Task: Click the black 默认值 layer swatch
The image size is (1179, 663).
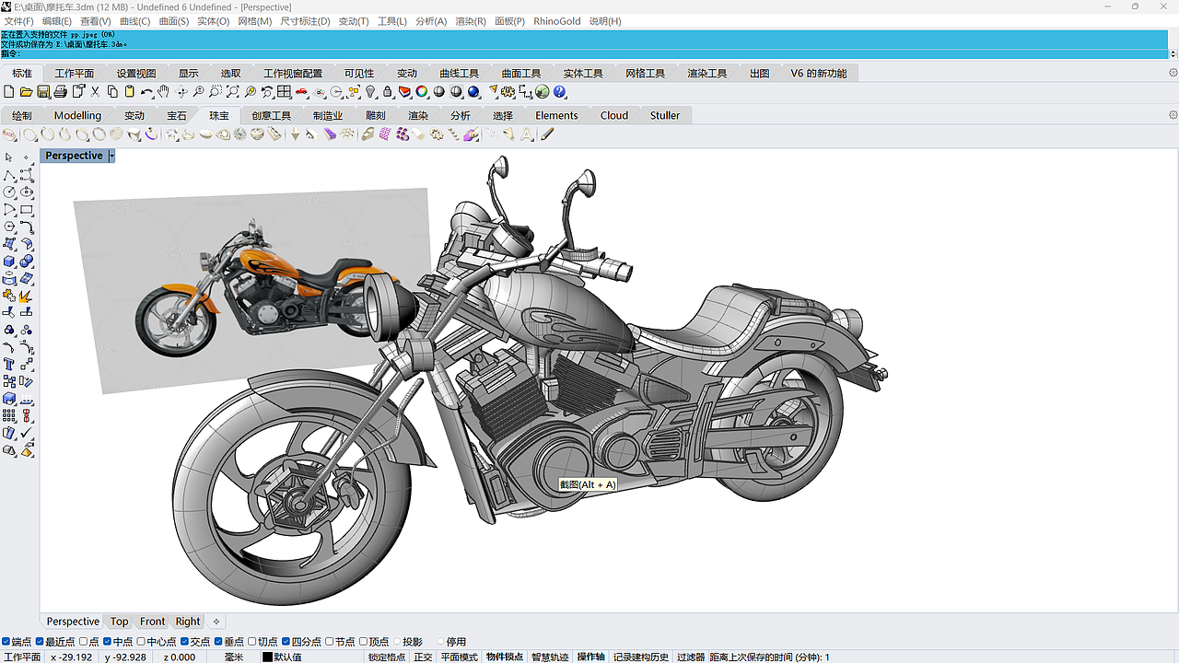Action: click(267, 657)
